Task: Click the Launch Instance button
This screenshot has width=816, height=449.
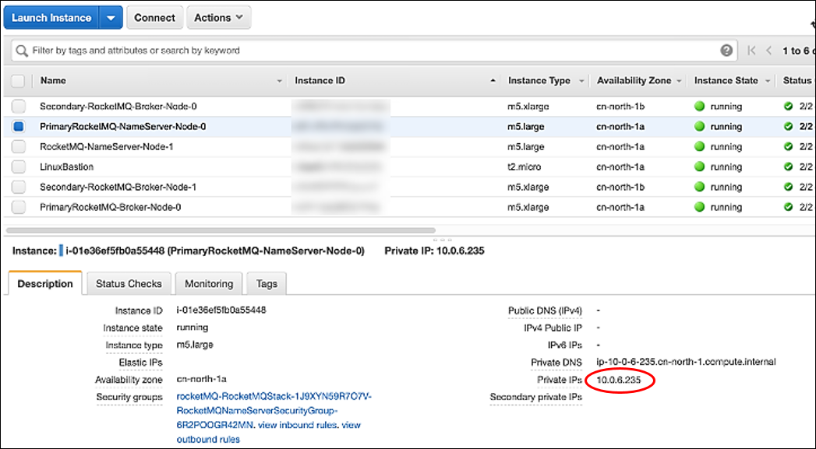Action: tap(51, 18)
